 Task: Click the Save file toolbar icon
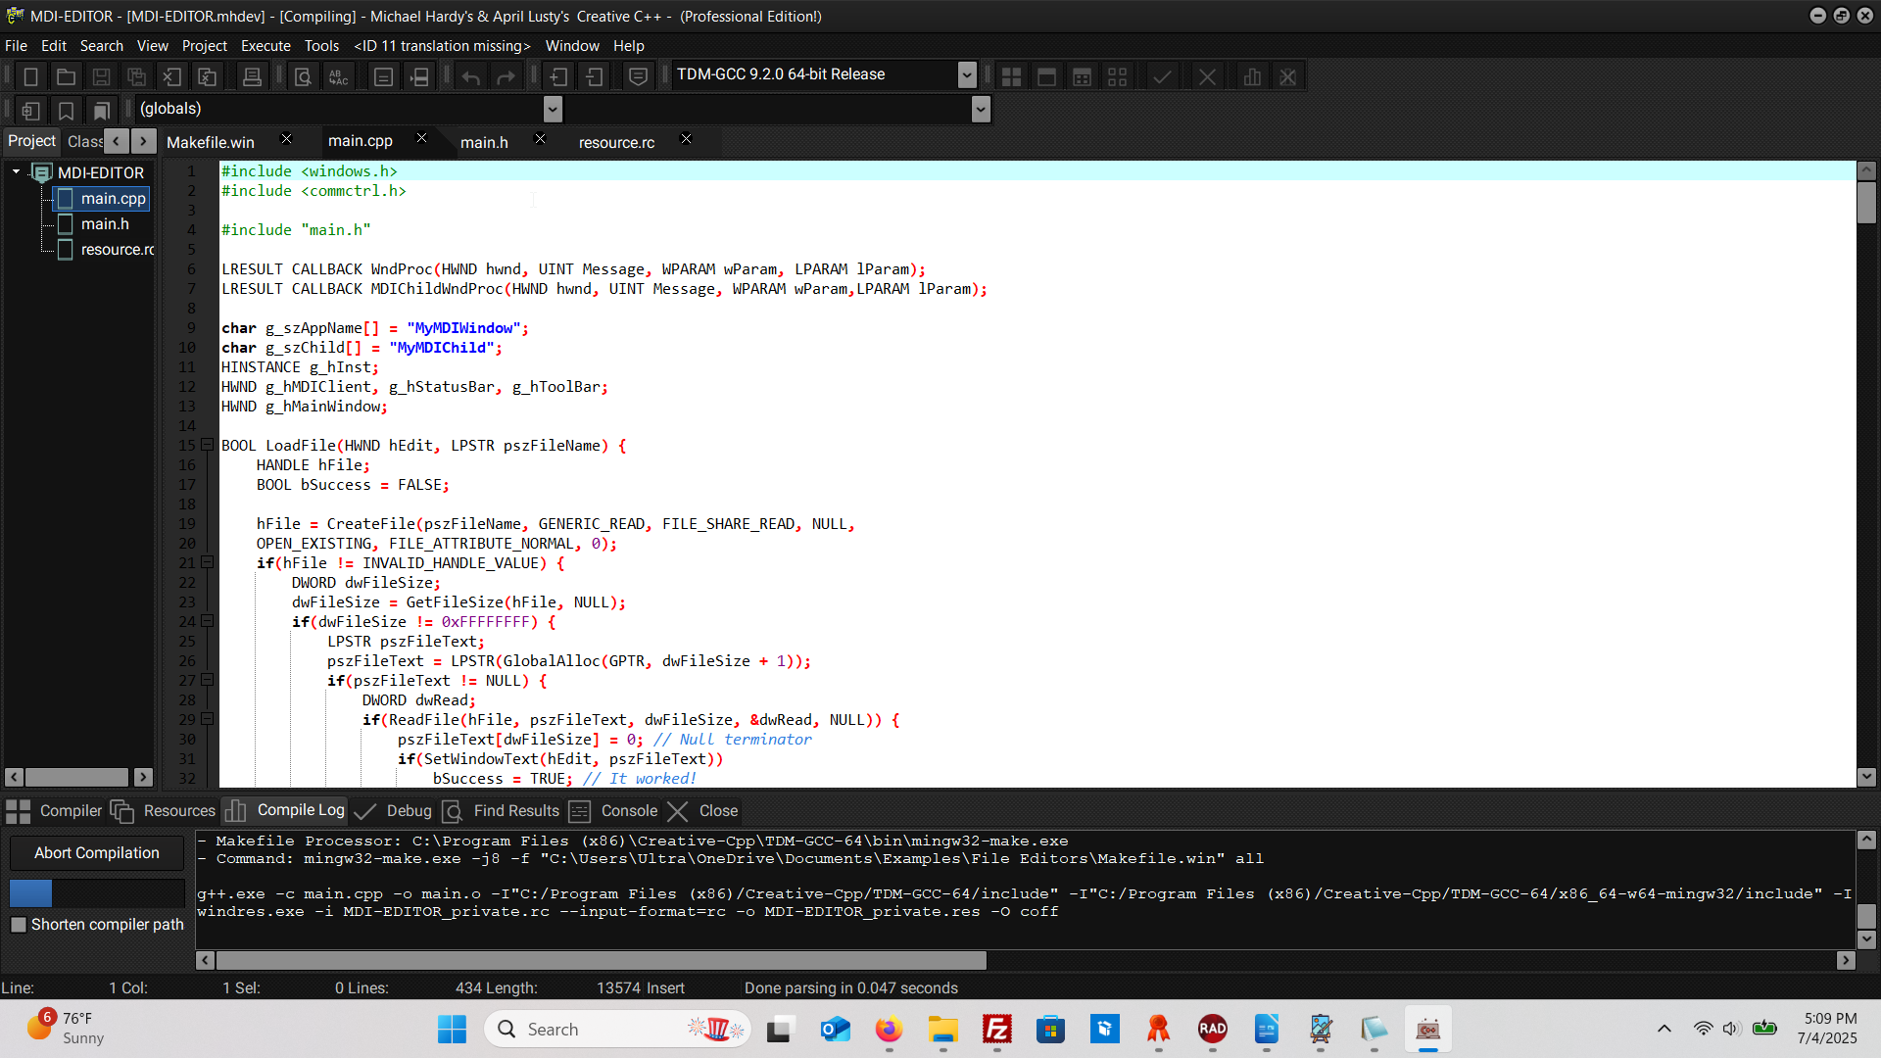coord(101,76)
